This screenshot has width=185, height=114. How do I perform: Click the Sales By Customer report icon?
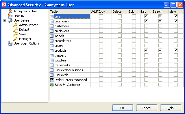52,85
